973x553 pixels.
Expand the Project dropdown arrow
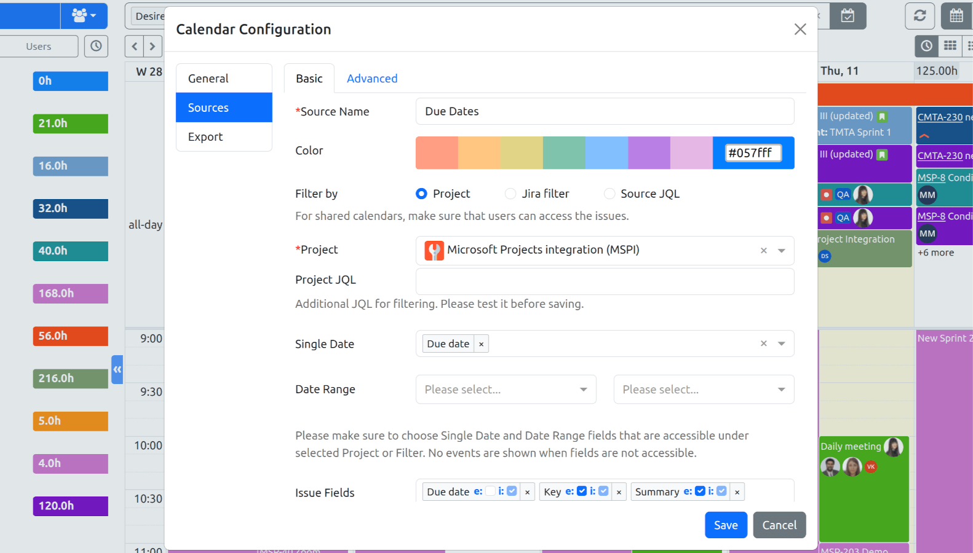[781, 251]
